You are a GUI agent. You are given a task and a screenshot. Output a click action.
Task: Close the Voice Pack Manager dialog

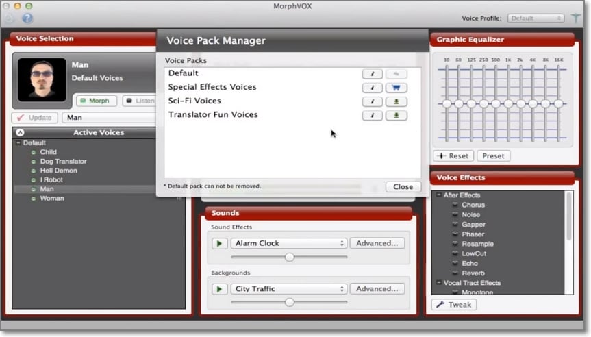403,186
